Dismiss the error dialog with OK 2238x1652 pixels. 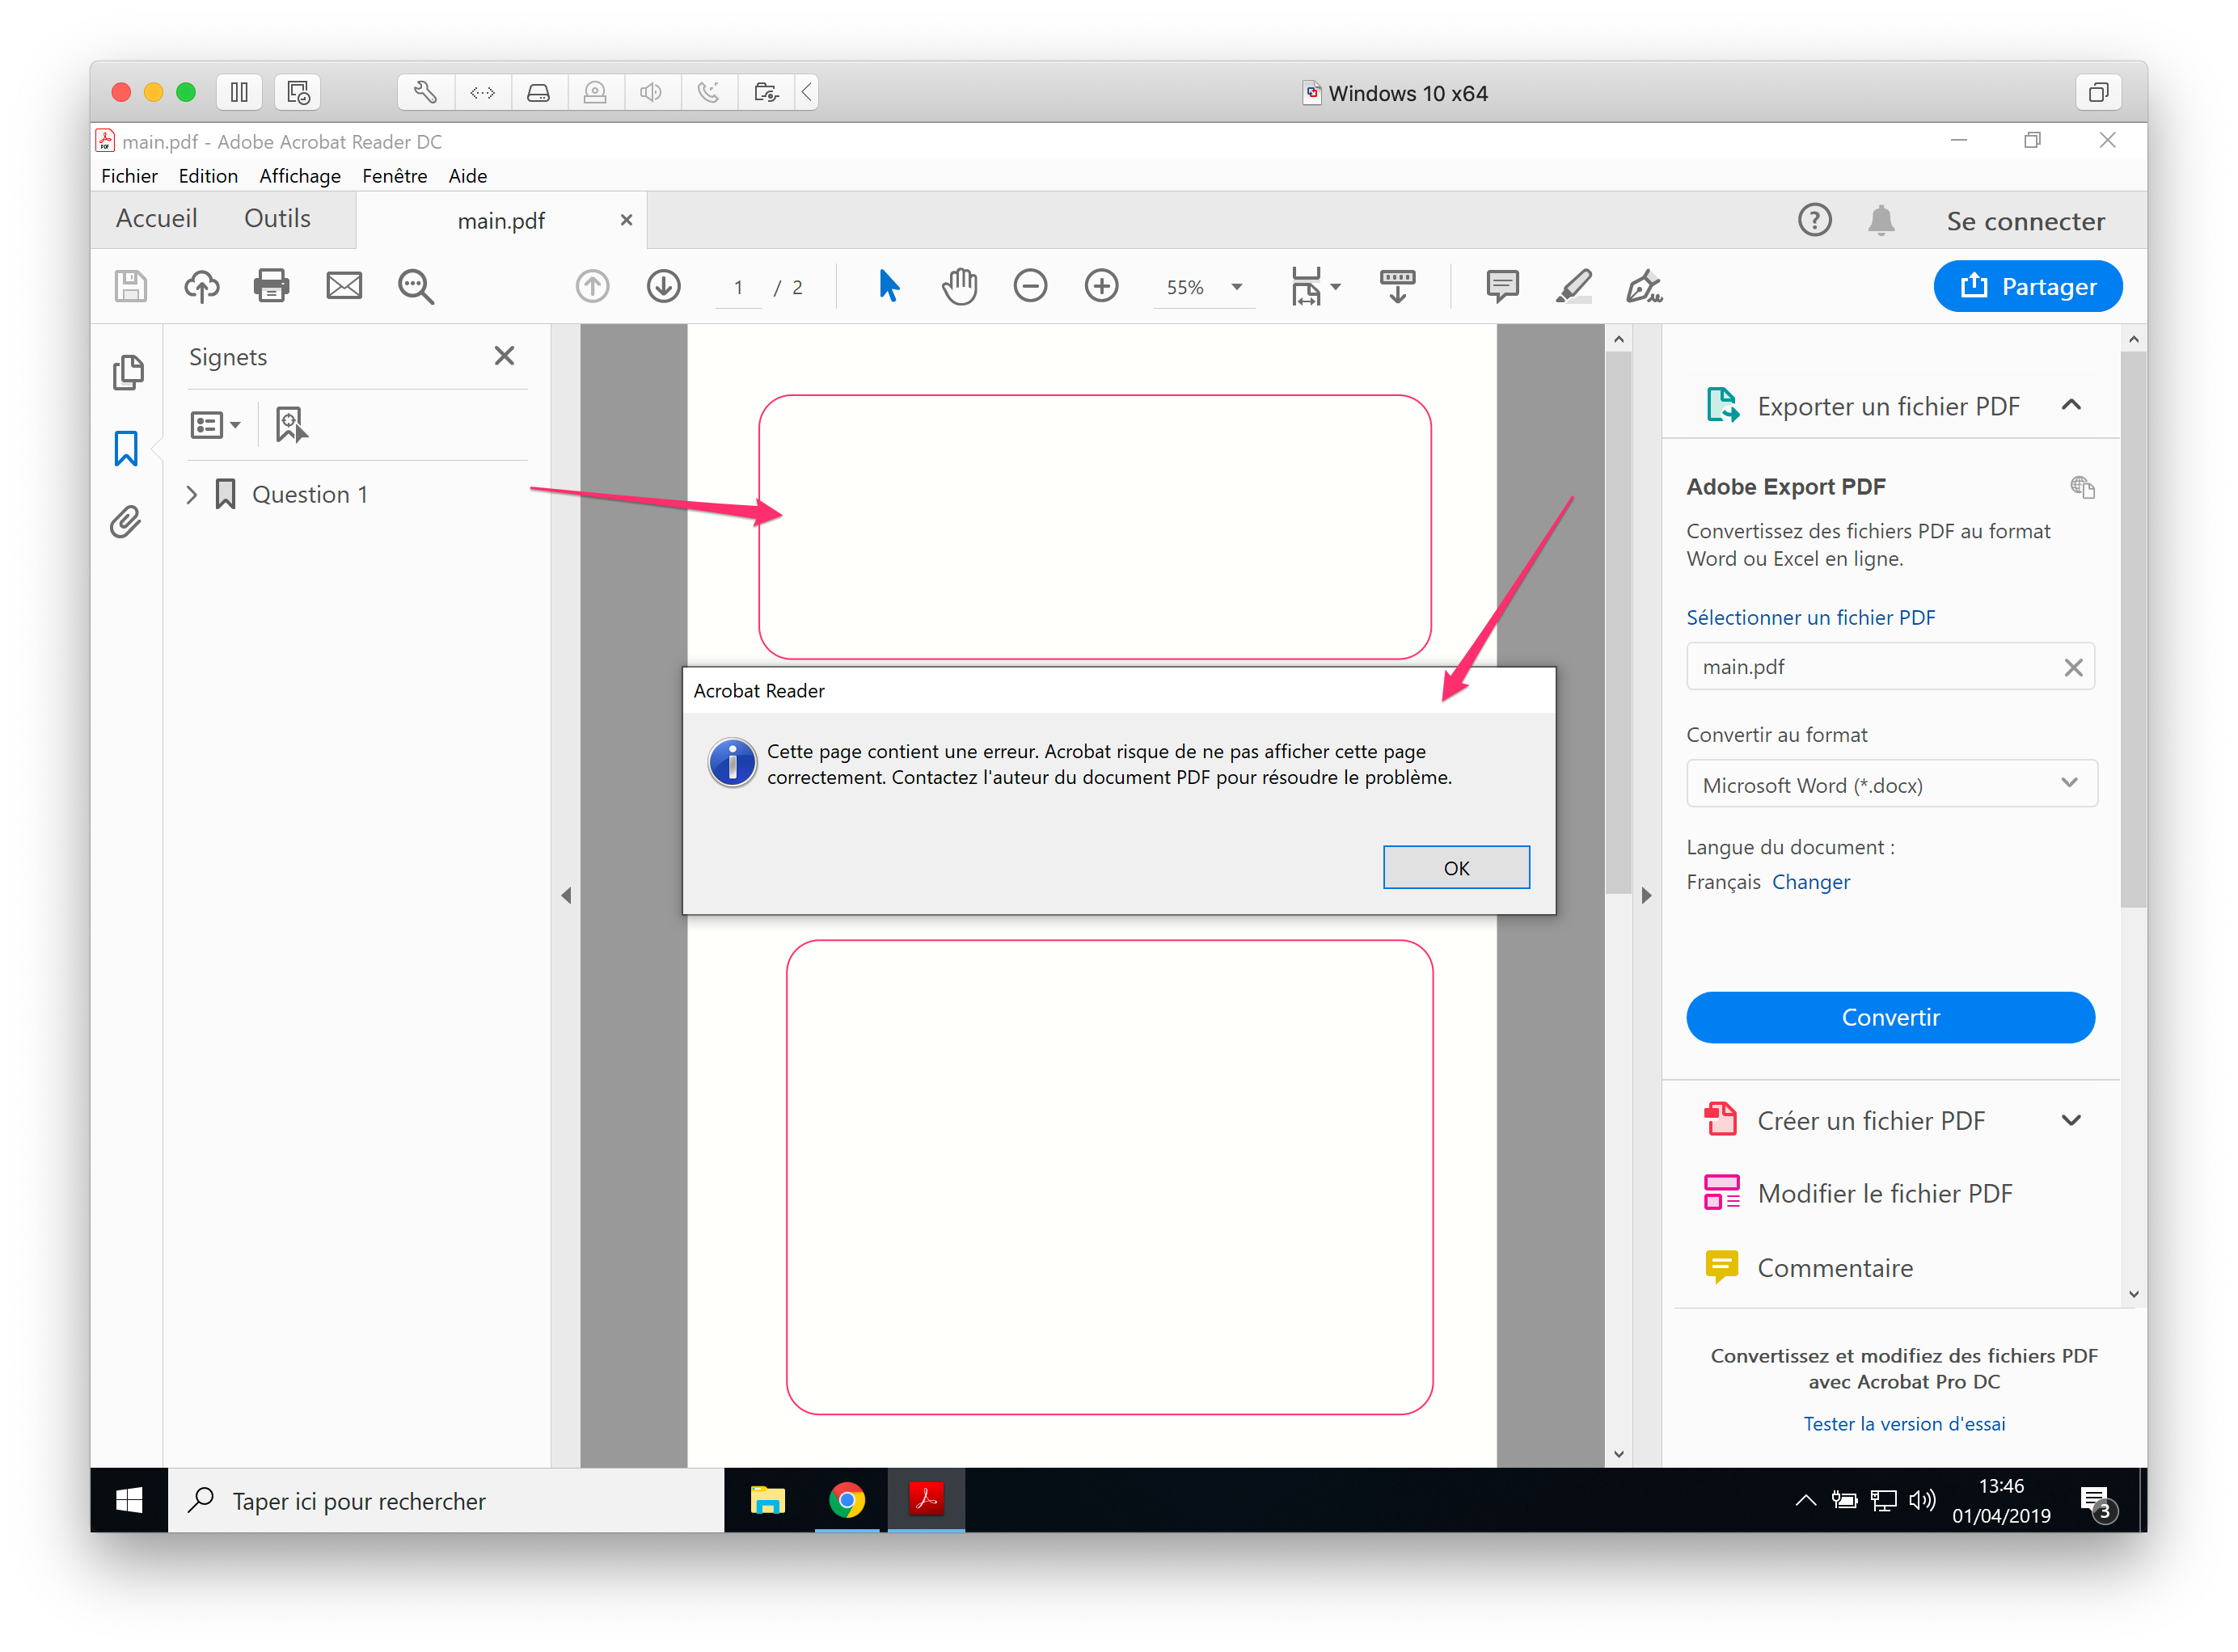click(x=1455, y=867)
